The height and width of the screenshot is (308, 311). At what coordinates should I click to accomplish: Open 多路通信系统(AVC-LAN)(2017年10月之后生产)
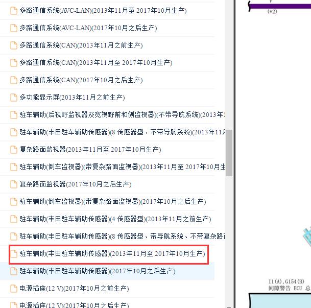(x=88, y=28)
